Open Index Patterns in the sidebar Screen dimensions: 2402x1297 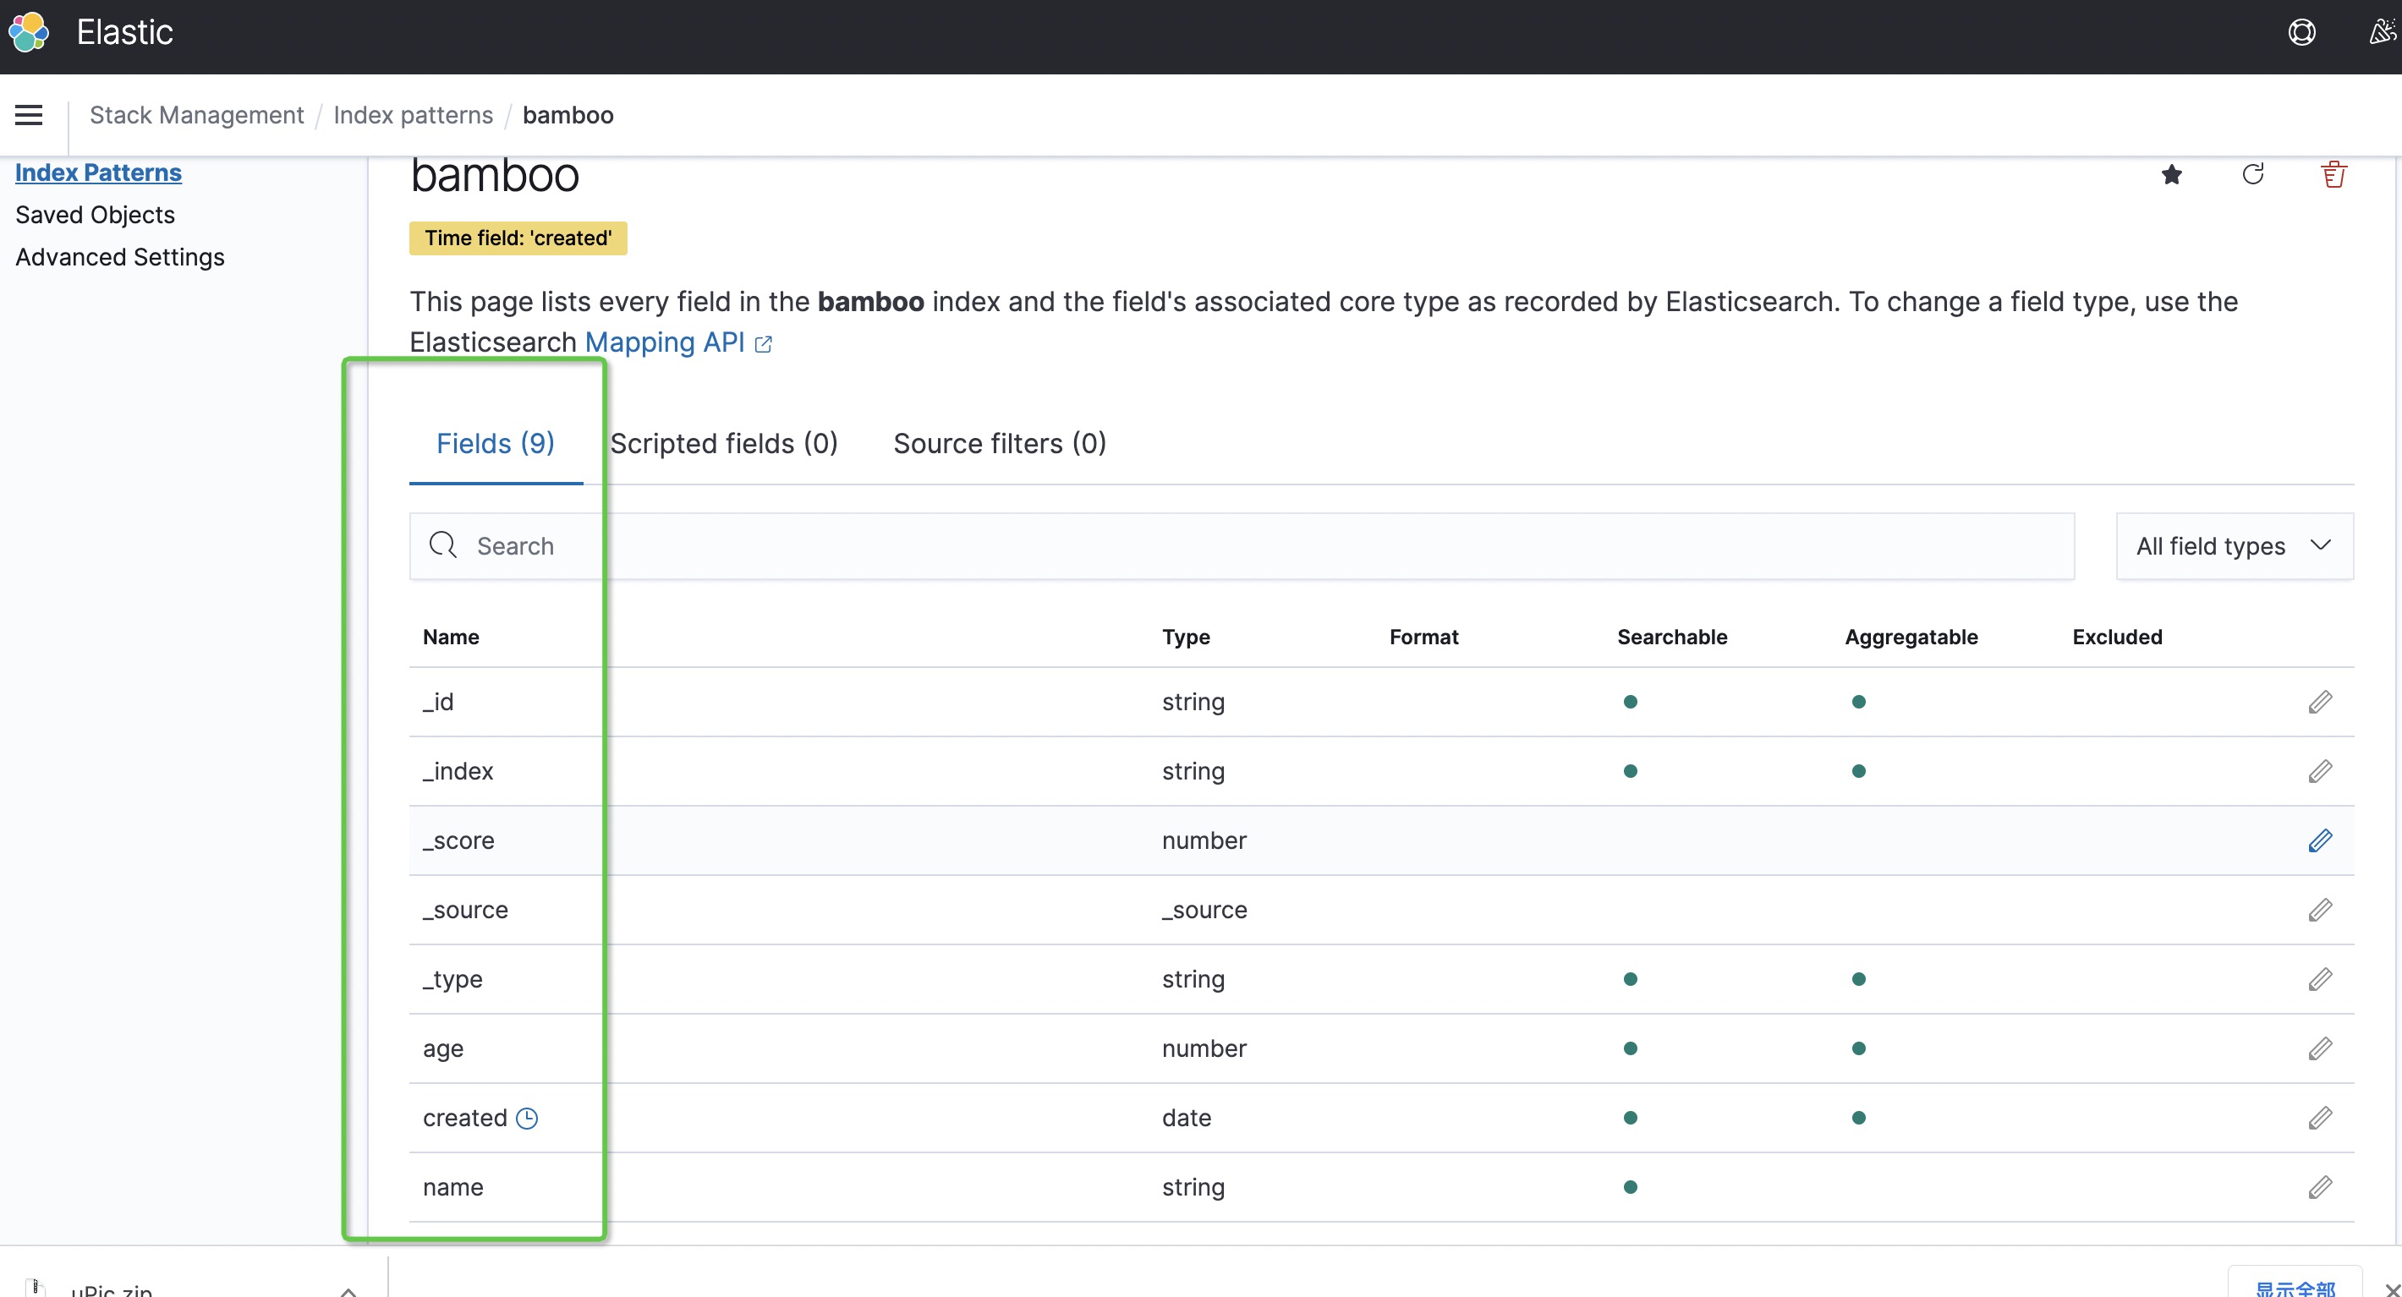[98, 172]
